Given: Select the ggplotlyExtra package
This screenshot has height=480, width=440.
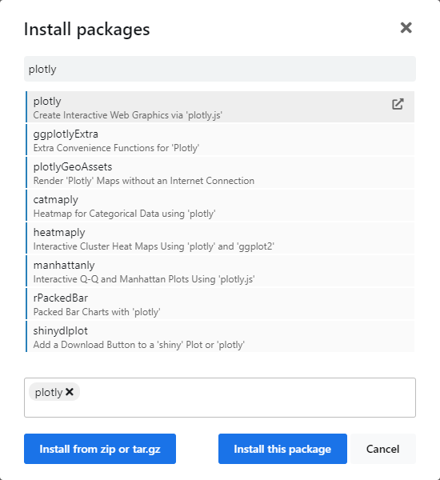Looking at the screenshot, I should (220, 139).
